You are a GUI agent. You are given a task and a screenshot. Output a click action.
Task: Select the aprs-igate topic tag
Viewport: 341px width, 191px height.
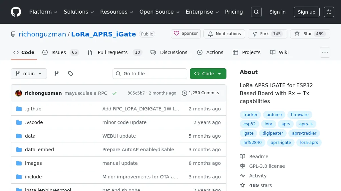pos(281,143)
